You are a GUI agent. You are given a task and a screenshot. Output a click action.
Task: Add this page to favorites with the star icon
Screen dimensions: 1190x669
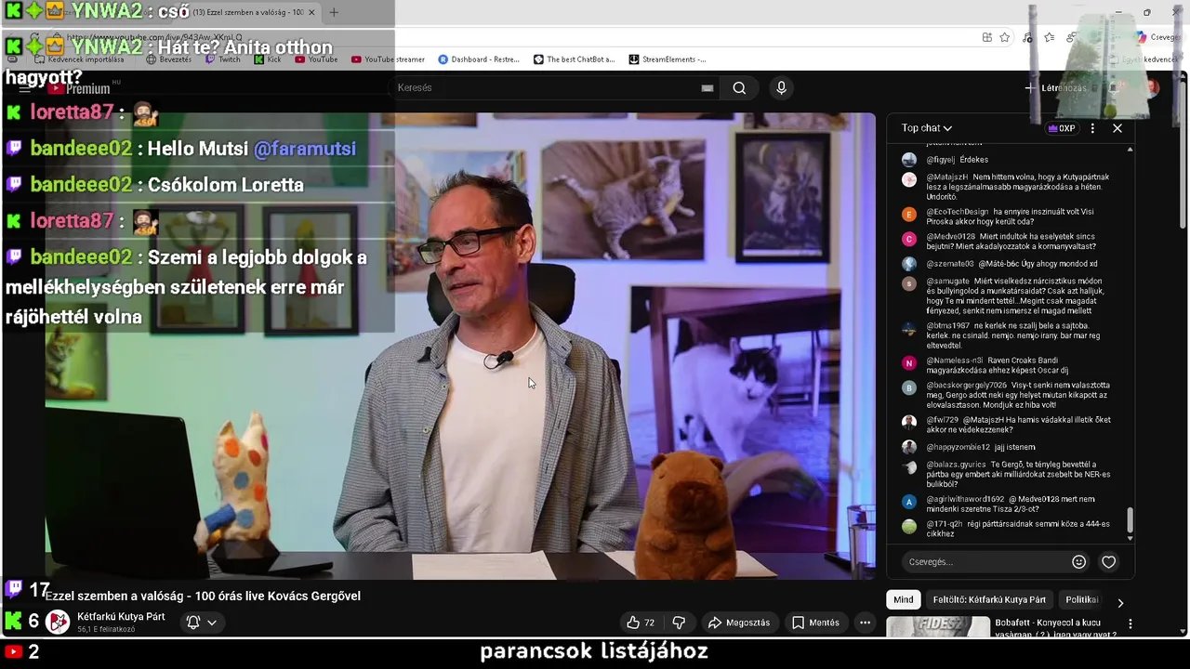1005,37
